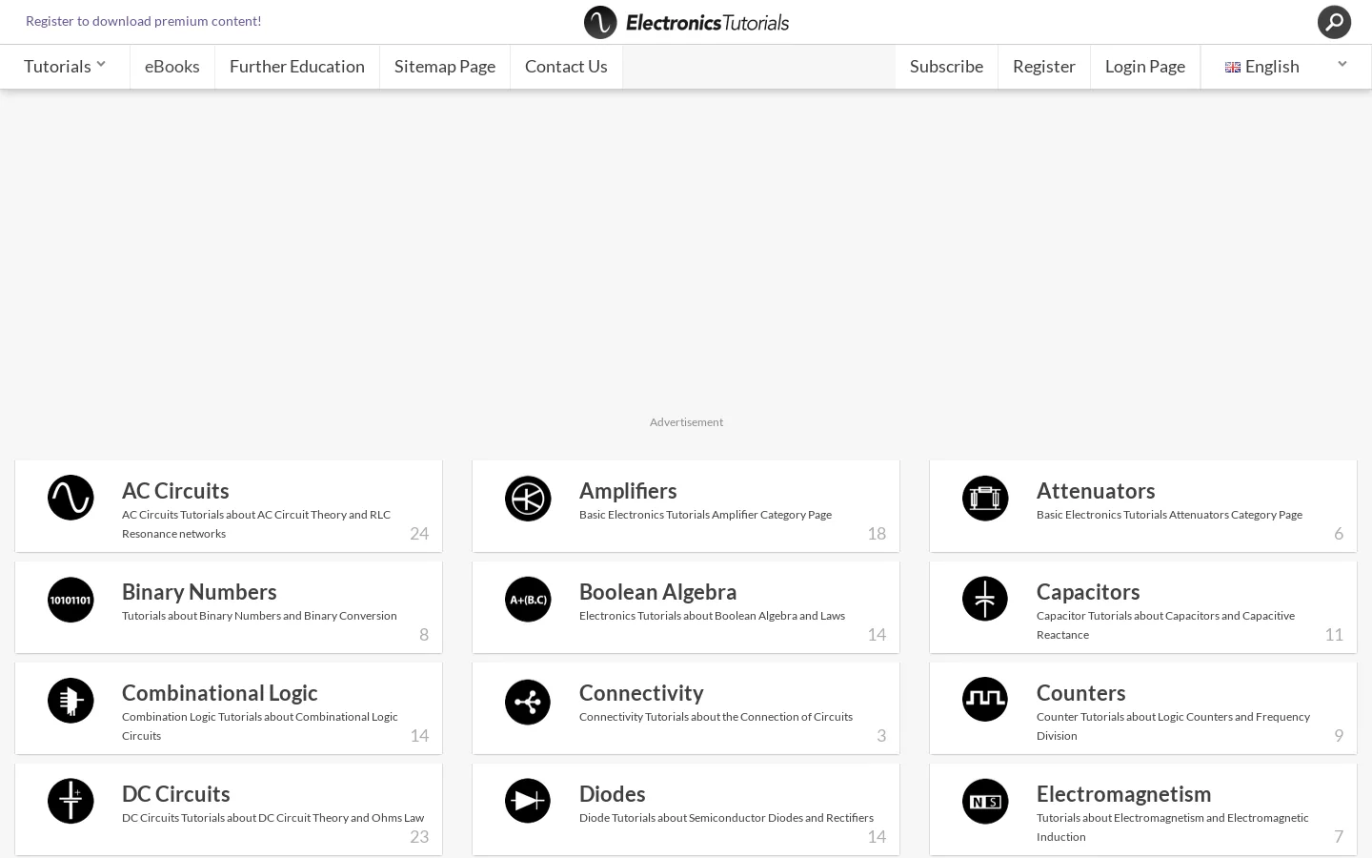Click the UK flag language icon

tap(1233, 67)
